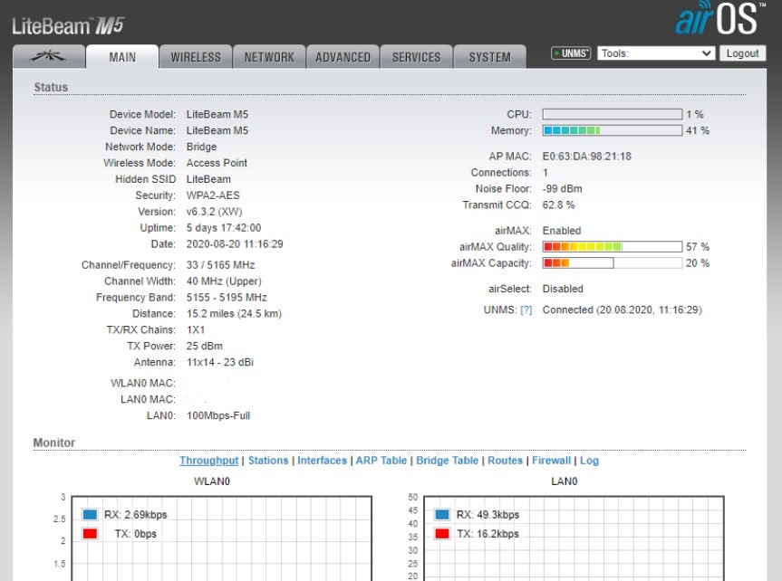The image size is (782, 581).
Task: Click the red TX legend square in LAN0 graph
Action: (x=442, y=534)
